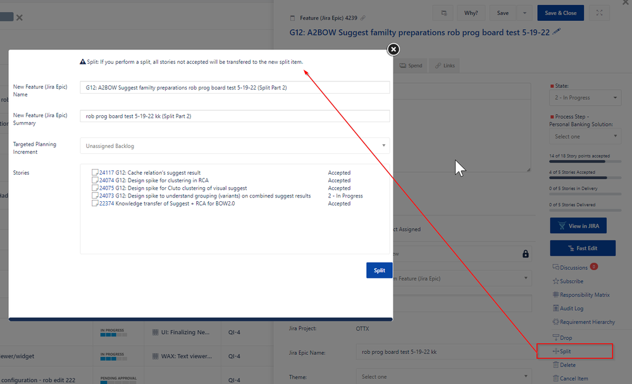Click the Stories in Delivery progress bar
Image resolution: width=632 pixels, height=384 pixels.
click(x=585, y=194)
